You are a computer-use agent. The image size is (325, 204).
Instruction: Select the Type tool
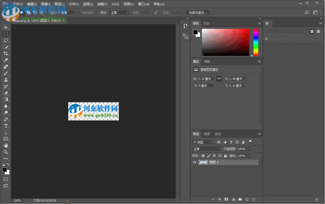tap(6, 126)
